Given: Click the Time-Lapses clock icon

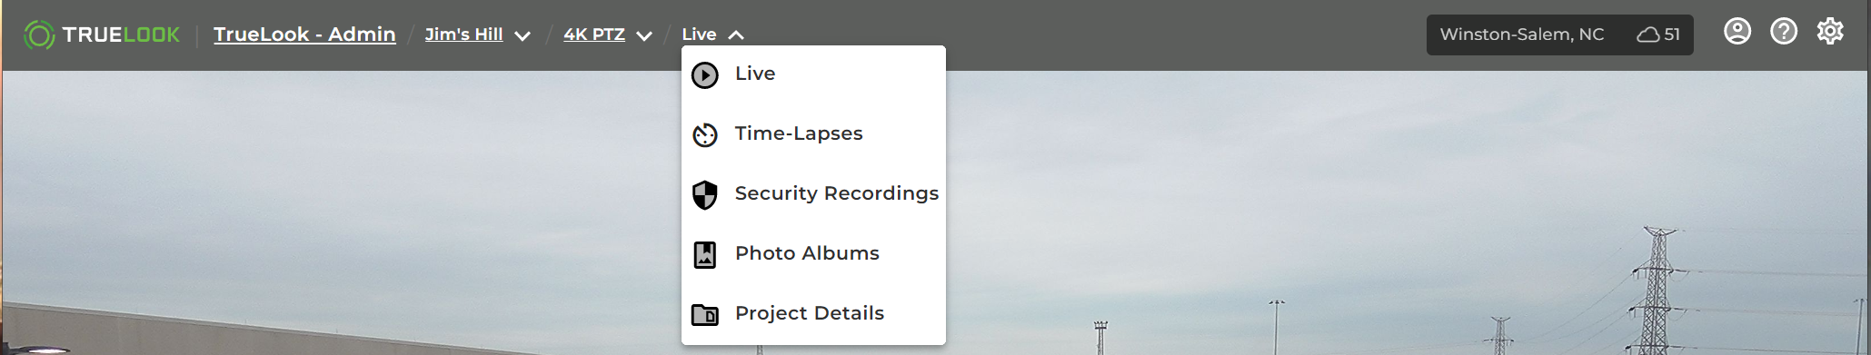Looking at the screenshot, I should click(705, 134).
